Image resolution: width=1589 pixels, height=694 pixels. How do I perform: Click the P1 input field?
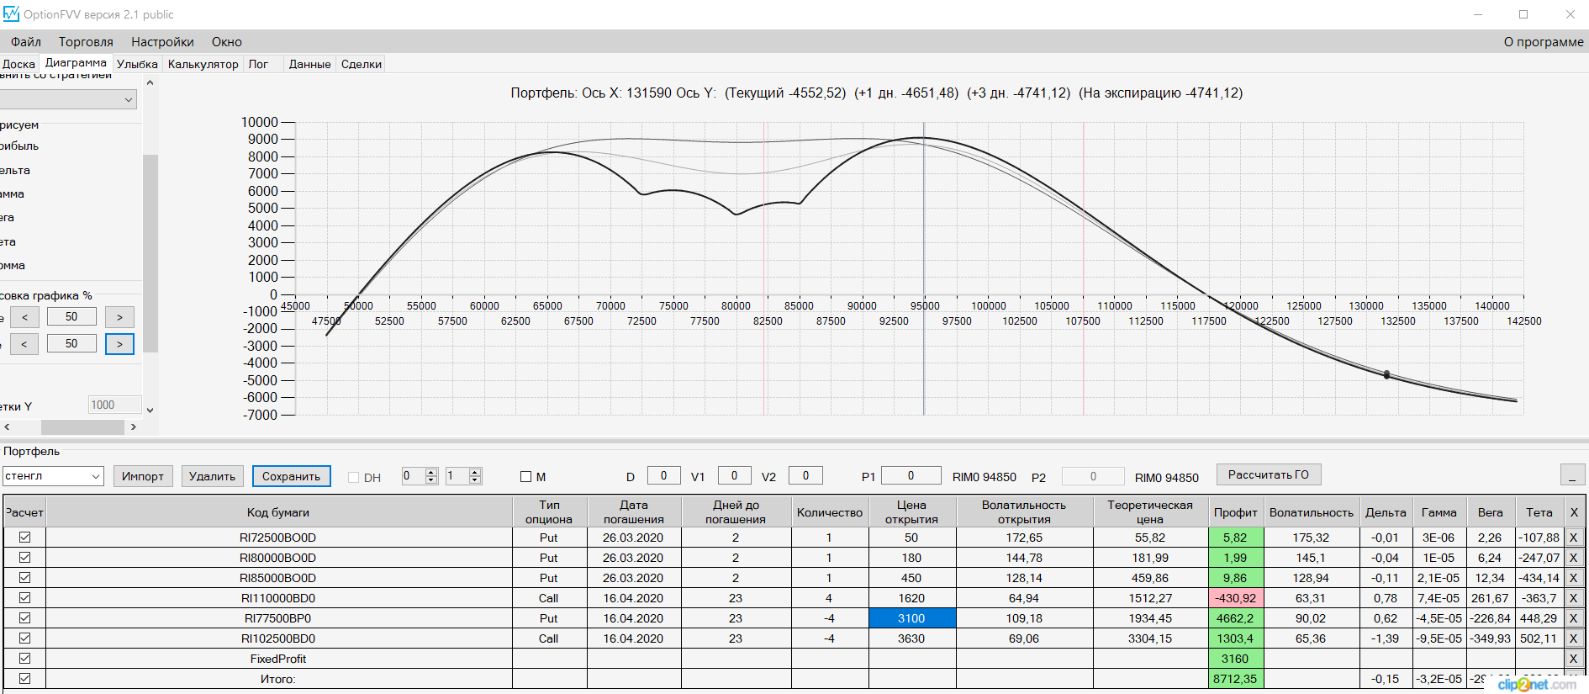pos(911,476)
